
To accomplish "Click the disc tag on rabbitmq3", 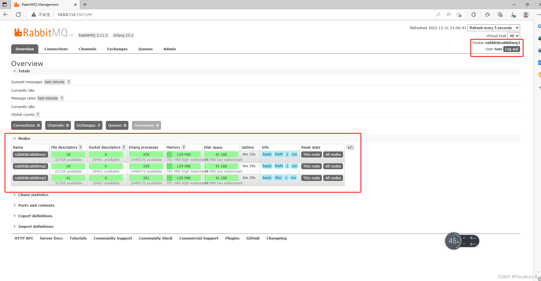I will tap(278, 178).
